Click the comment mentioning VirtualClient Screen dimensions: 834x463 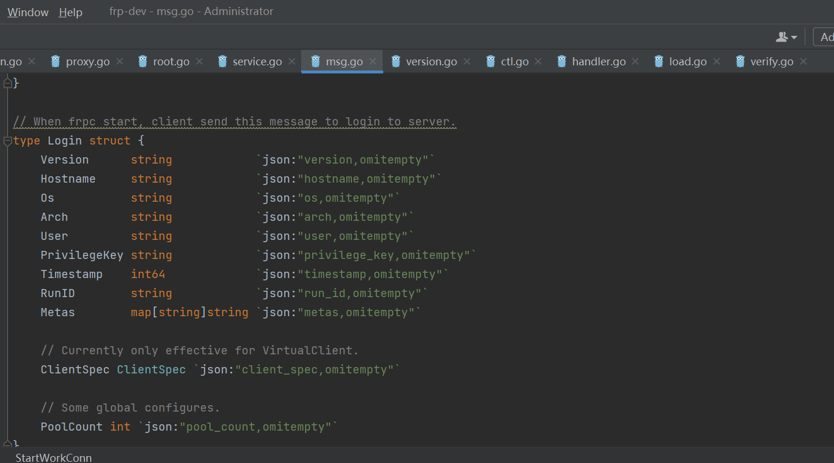tap(200, 351)
